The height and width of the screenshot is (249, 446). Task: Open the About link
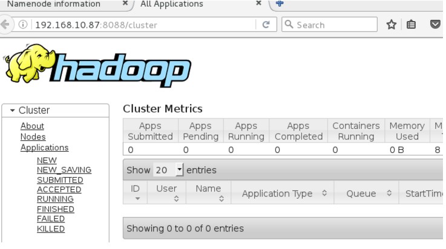click(32, 126)
